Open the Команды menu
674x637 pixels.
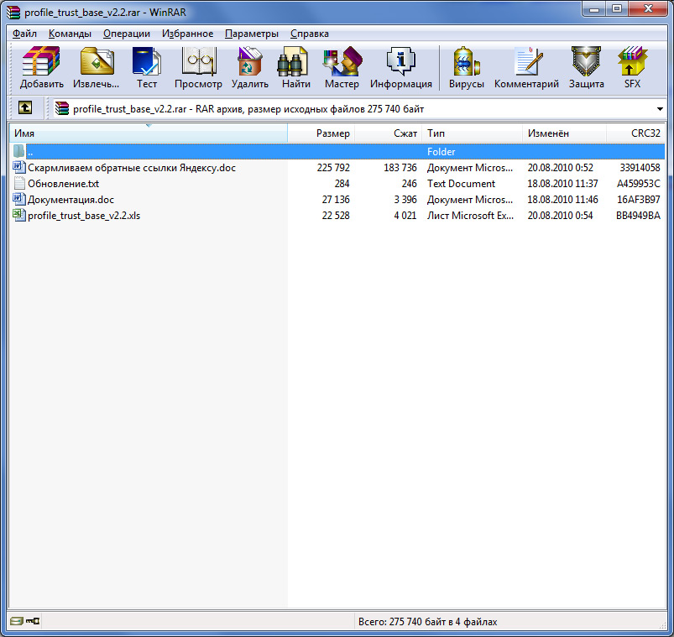tap(70, 34)
